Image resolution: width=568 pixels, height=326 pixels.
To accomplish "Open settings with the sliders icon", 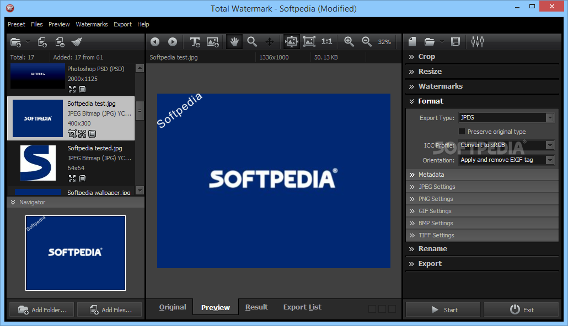I will [478, 42].
